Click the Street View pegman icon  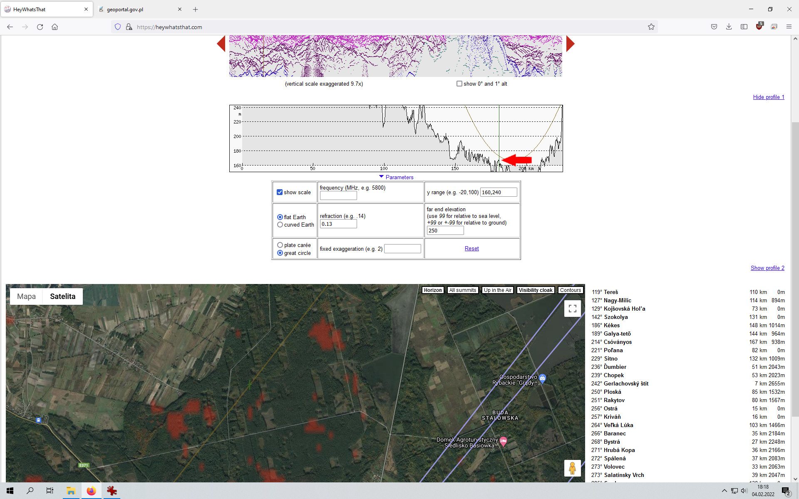pos(572,468)
